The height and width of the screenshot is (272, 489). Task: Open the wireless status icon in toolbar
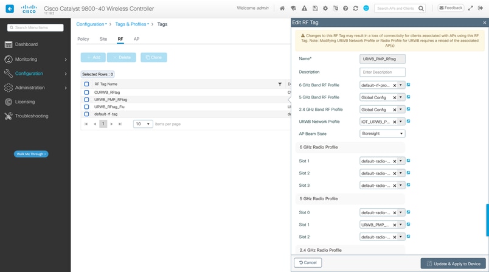click(x=293, y=9)
